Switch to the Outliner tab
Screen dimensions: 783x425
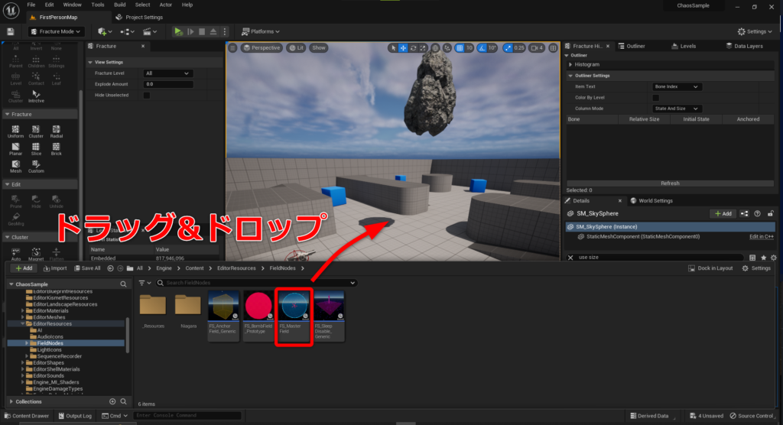(x=632, y=46)
